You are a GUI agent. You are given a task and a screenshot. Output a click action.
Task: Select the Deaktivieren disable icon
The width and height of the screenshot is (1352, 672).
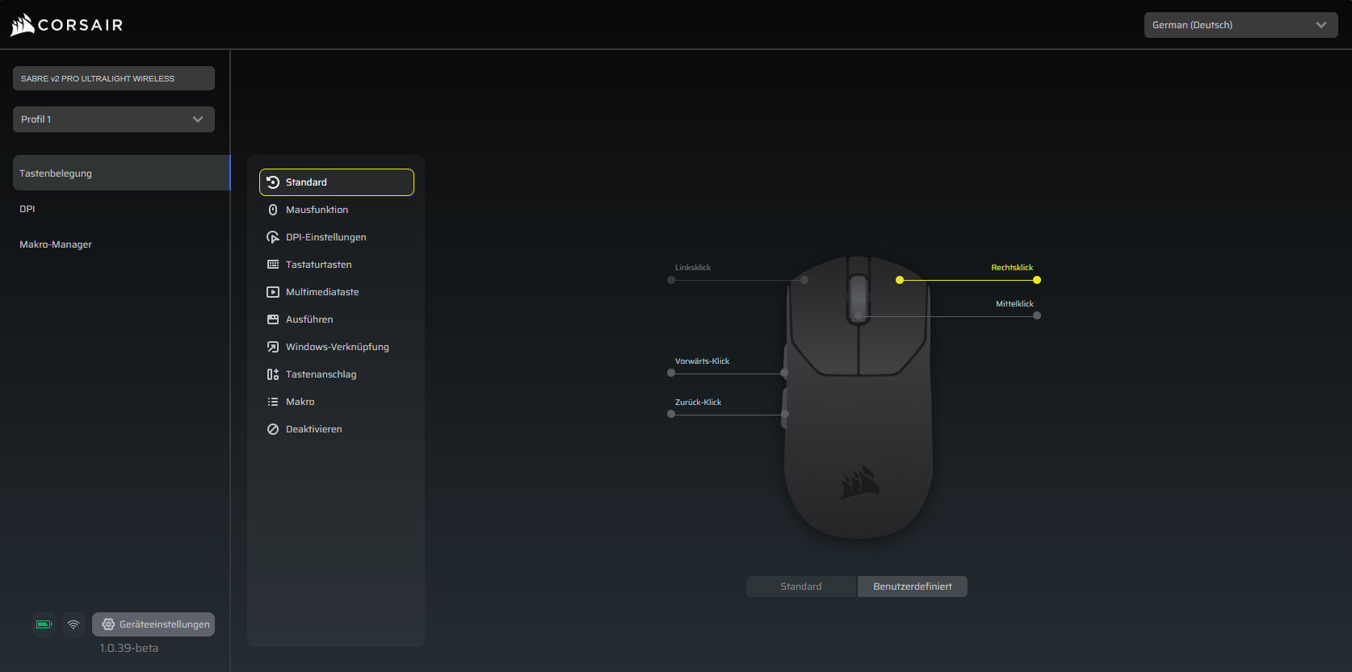click(273, 429)
